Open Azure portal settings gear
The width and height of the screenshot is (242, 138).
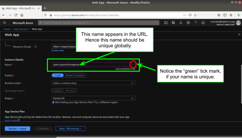click(188, 23)
